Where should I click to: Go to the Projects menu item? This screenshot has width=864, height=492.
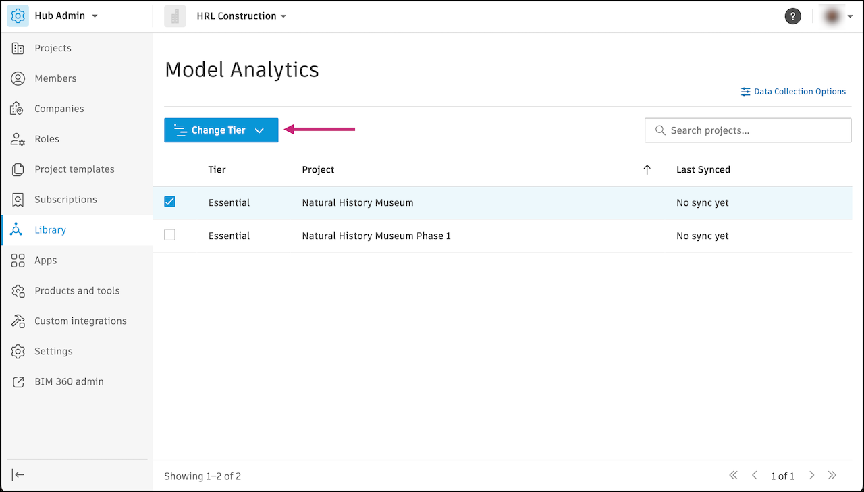[53, 48]
